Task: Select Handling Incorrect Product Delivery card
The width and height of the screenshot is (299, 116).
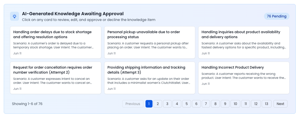Action: click(x=244, y=78)
